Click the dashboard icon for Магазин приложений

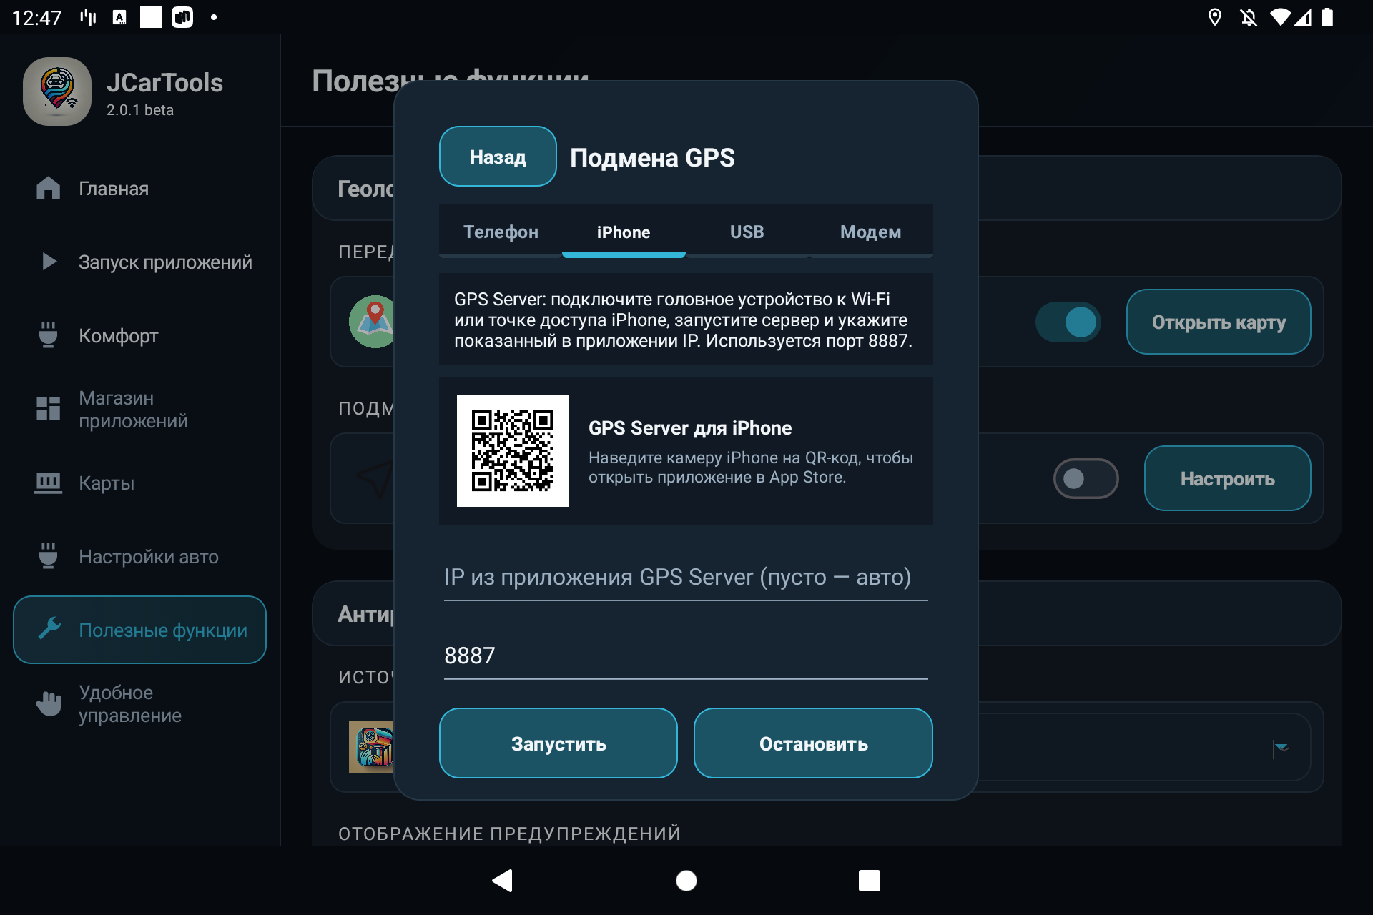tap(48, 409)
